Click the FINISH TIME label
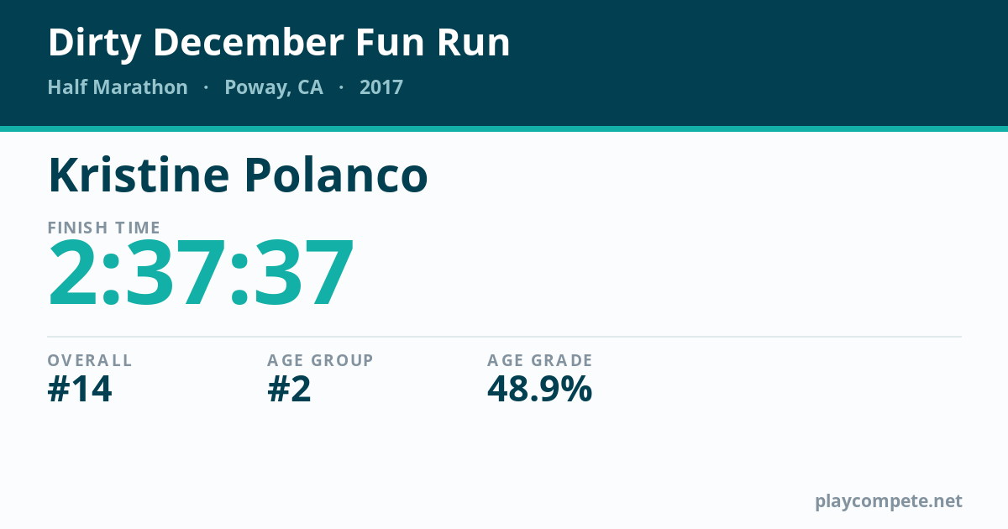 click(x=104, y=228)
